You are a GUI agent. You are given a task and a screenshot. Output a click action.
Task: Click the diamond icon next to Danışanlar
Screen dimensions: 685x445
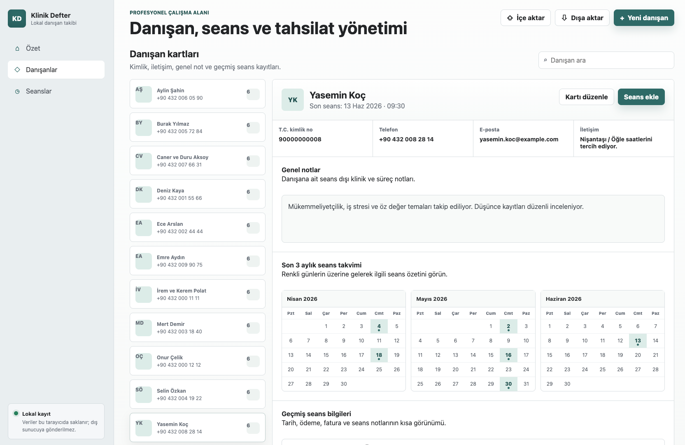pos(17,70)
